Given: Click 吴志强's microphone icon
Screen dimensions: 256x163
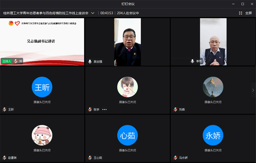Looking at the screenshot, I should 90,61.
